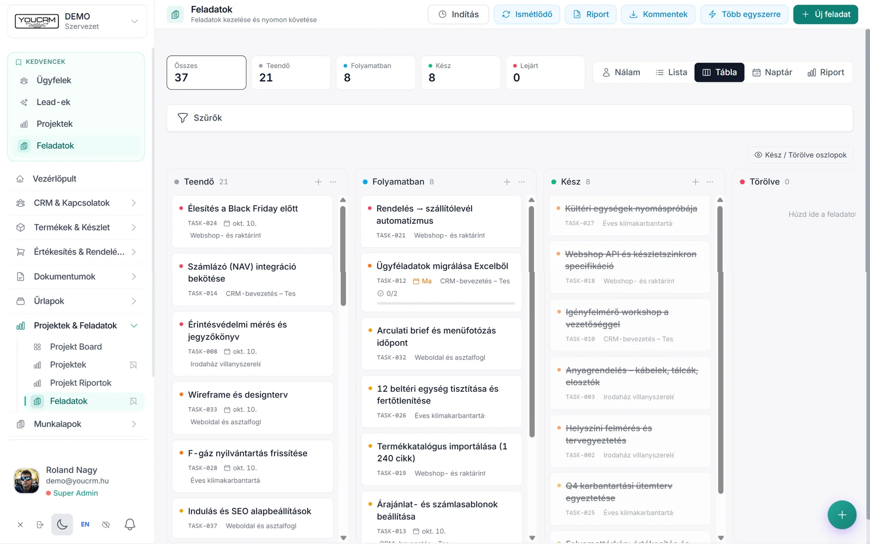Open Riport view tab

pos(826,73)
